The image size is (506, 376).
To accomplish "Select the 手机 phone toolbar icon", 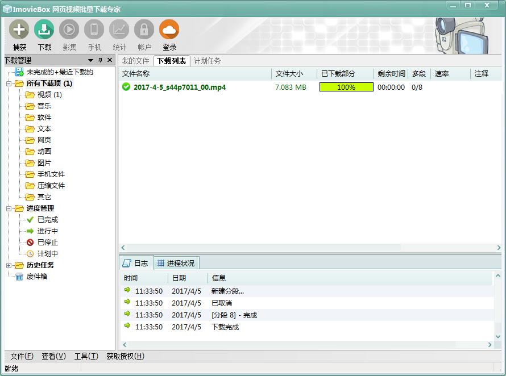I will tap(94, 30).
